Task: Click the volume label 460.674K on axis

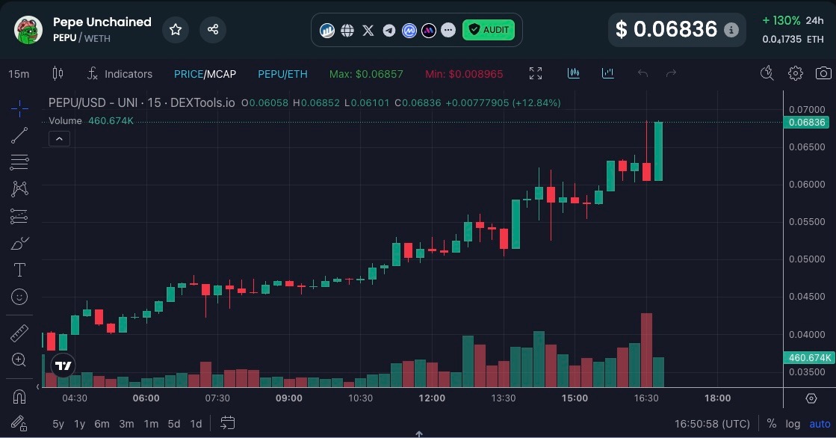Action: tap(809, 357)
